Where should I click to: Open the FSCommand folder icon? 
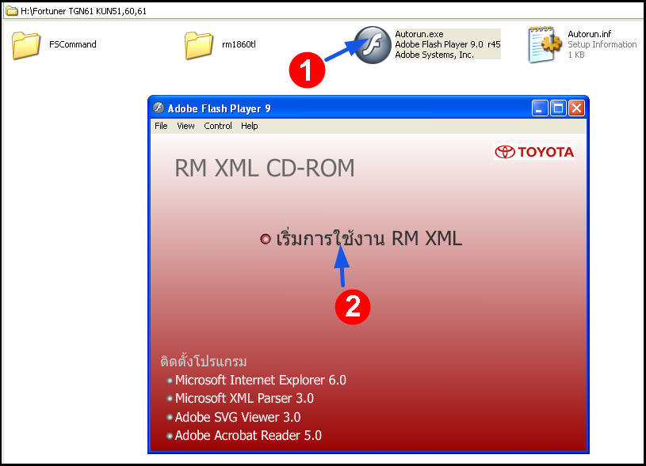[26, 45]
